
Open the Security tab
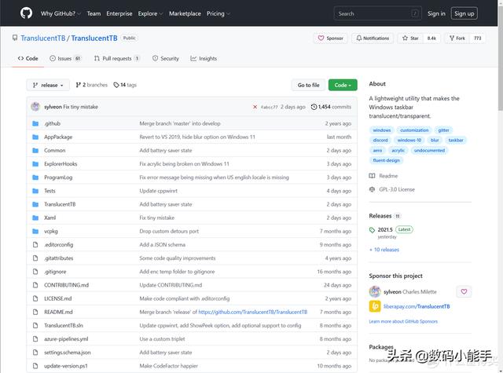(166, 58)
